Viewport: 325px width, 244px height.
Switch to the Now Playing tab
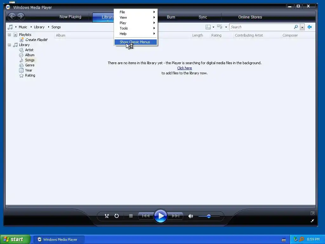(x=70, y=17)
